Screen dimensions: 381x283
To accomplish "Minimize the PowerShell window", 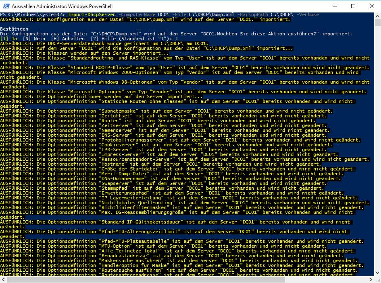I will (x=334, y=6).
